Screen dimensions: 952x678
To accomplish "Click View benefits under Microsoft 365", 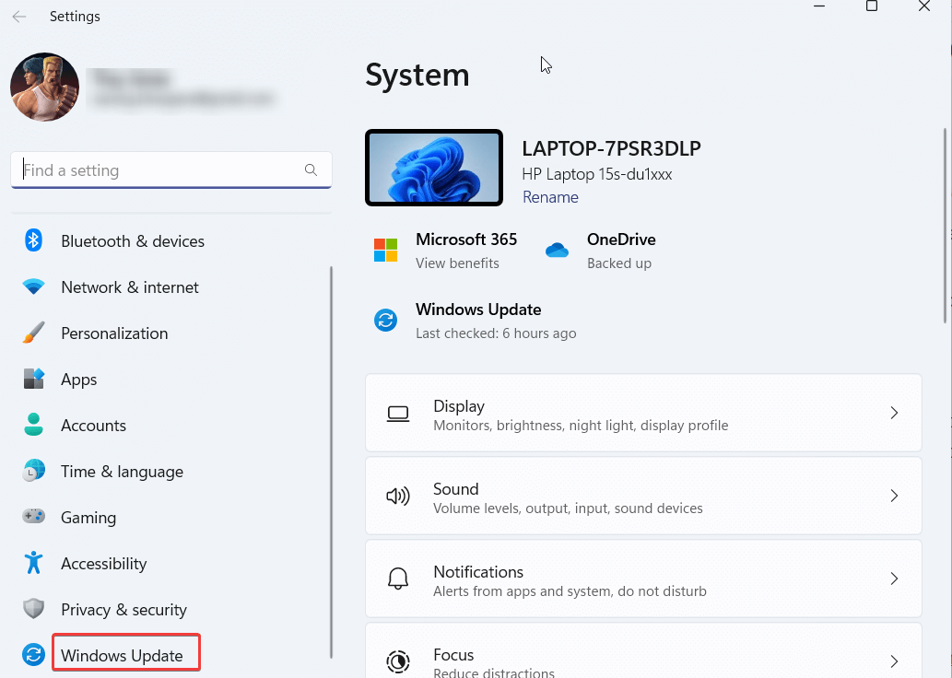I will pos(457,263).
